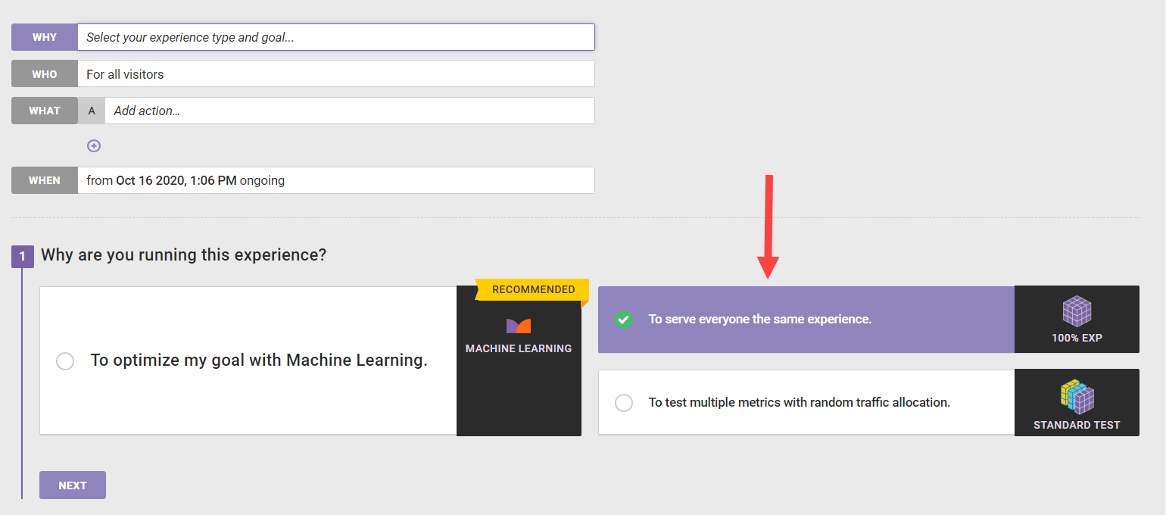This screenshot has height=515, width=1166.
Task: Click the green checkmark on the selected experience
Action: tap(623, 319)
